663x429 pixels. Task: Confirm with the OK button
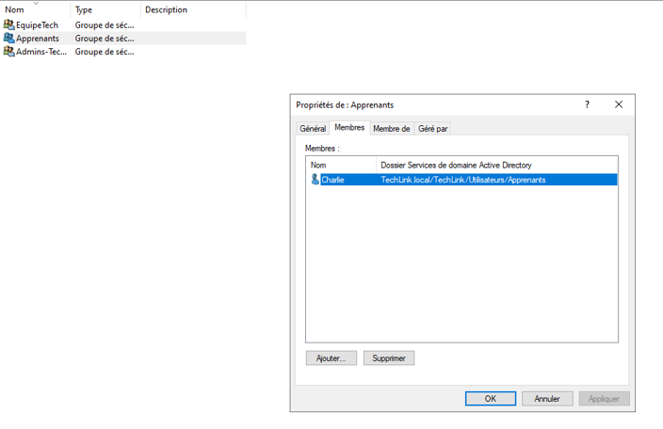click(490, 399)
